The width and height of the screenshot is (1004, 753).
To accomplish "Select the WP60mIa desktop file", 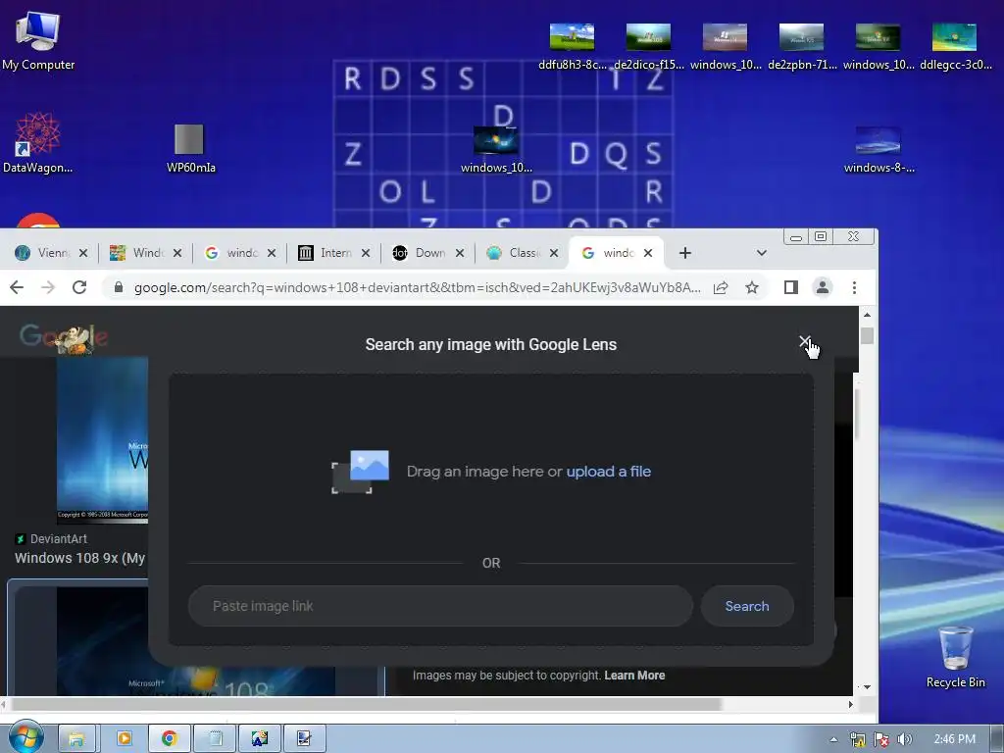I will pos(190,149).
